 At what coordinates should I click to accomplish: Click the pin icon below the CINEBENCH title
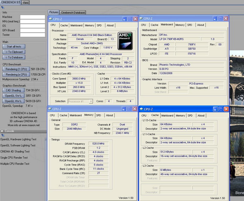(x=3, y=7)
